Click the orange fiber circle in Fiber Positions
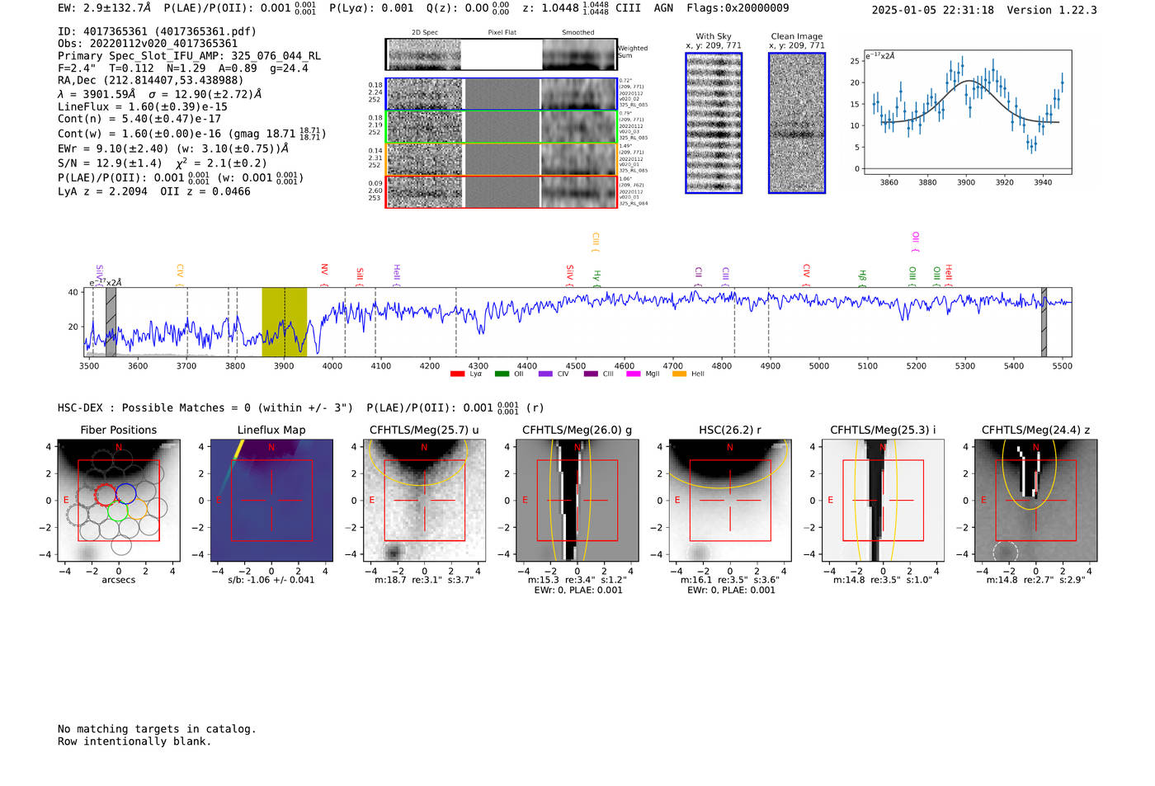This screenshot has height=786, width=1155. [136, 511]
